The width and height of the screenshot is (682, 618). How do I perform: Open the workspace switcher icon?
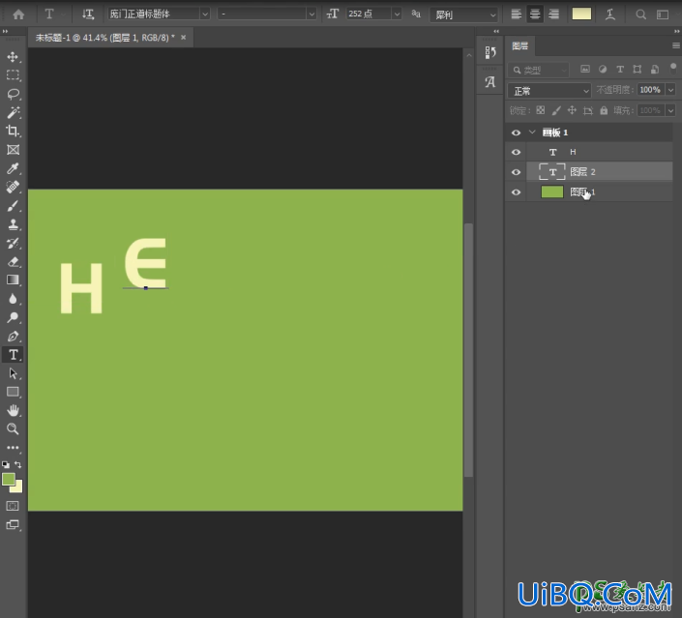tap(663, 15)
